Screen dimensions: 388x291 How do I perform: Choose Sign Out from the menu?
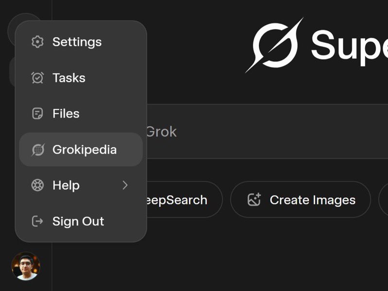pos(81,221)
